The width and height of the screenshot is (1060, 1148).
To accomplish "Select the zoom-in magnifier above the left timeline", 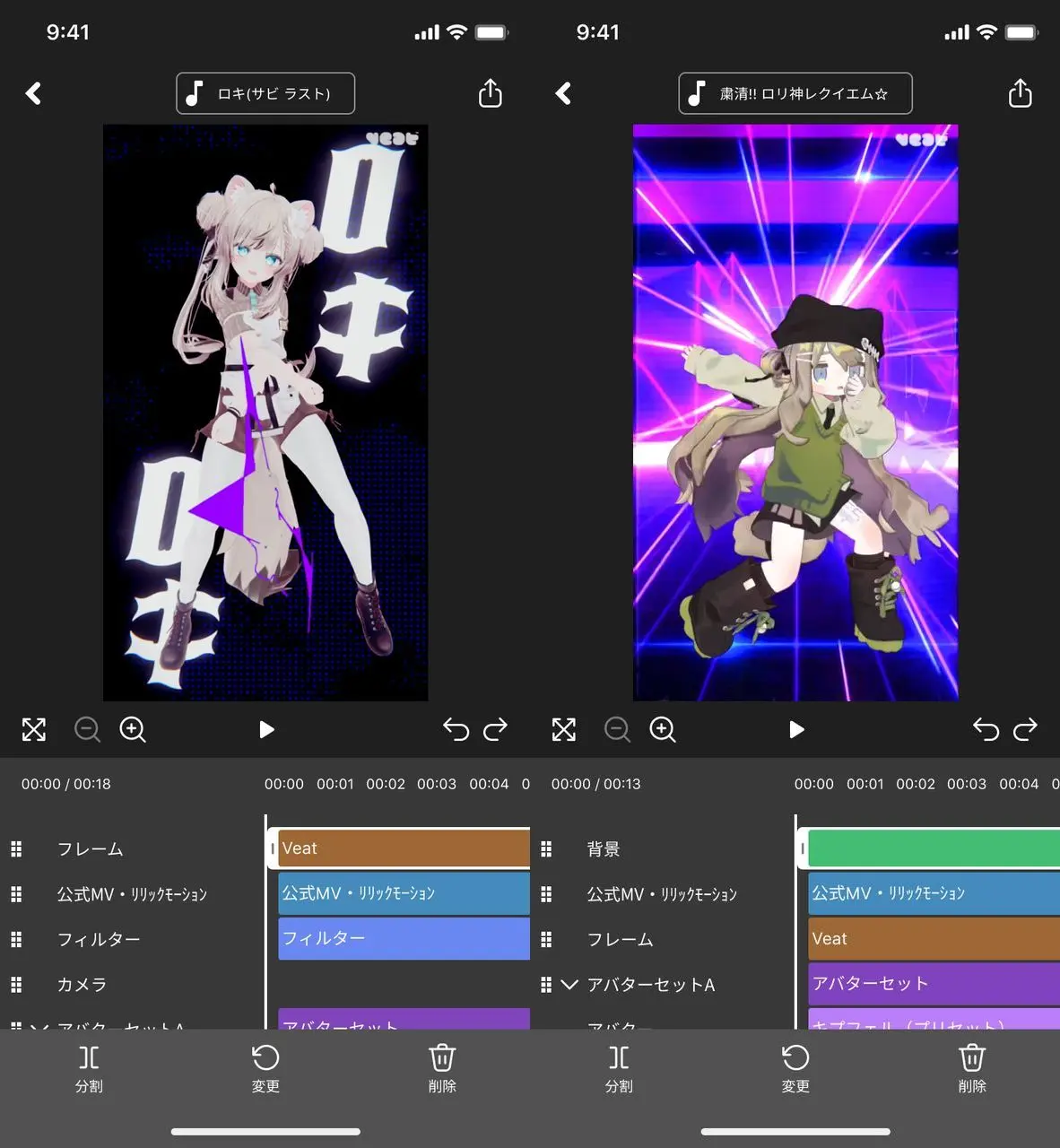I will pos(133,729).
